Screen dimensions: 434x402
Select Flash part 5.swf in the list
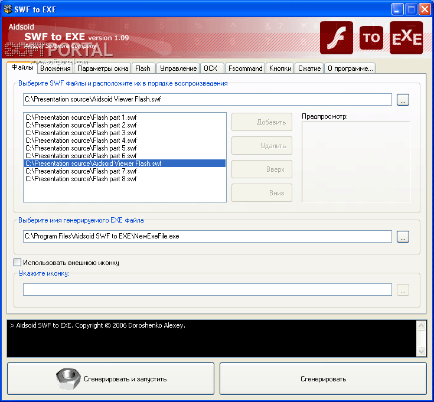tap(125, 148)
